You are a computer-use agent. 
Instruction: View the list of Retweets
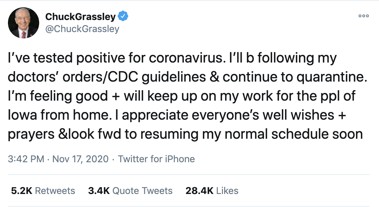55,191
